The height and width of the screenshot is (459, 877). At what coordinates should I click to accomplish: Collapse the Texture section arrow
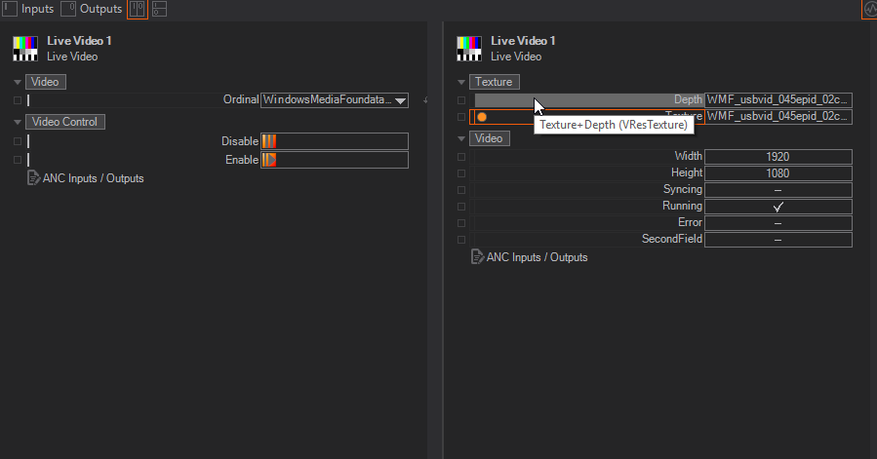point(460,82)
